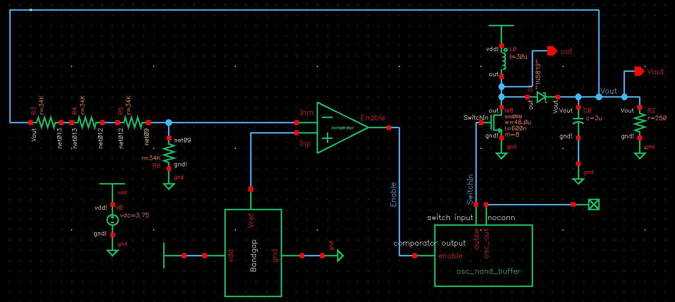
Task: Select blue Vout wire label
Action: pos(609,91)
